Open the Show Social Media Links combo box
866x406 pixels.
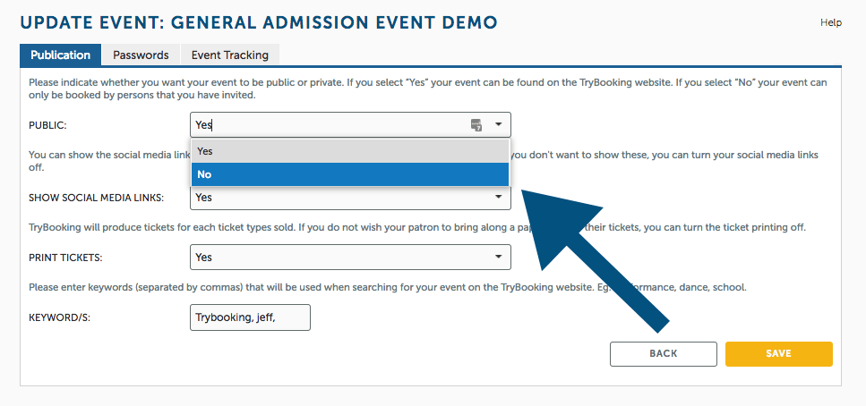(350, 198)
